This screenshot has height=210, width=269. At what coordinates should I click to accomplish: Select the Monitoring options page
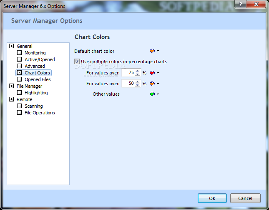coord(35,53)
